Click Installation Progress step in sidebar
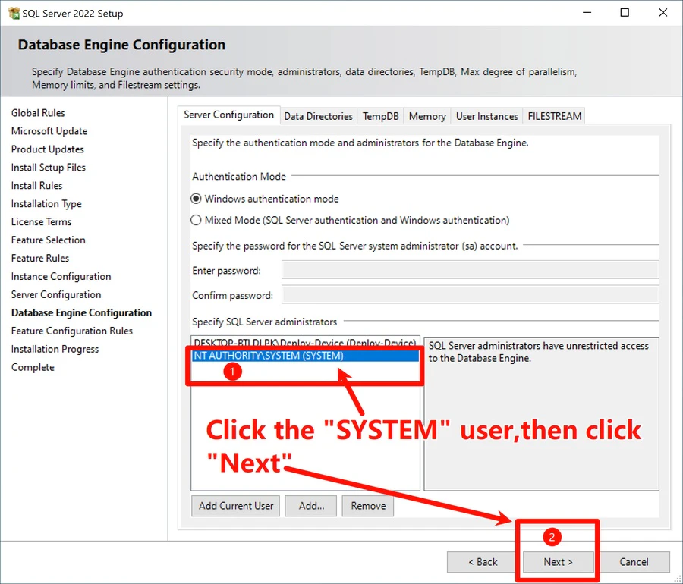683x584 pixels. pos(55,349)
